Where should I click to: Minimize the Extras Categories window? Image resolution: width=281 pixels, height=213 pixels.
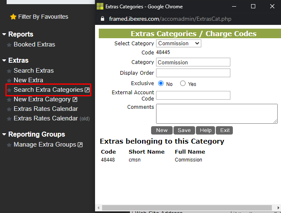coord(234,7)
